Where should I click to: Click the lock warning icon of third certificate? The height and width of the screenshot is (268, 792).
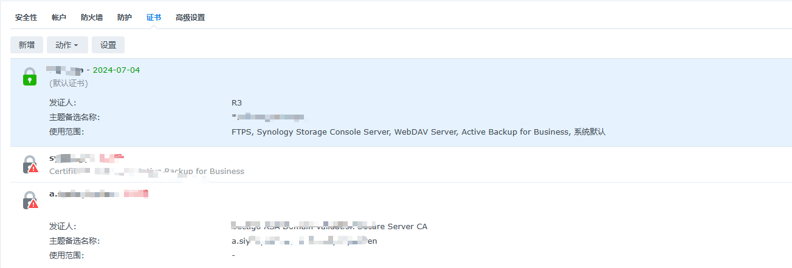[30, 200]
